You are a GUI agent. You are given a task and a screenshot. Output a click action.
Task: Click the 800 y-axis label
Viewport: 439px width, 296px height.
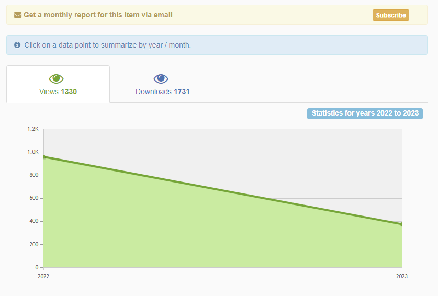pyautogui.click(x=34, y=175)
